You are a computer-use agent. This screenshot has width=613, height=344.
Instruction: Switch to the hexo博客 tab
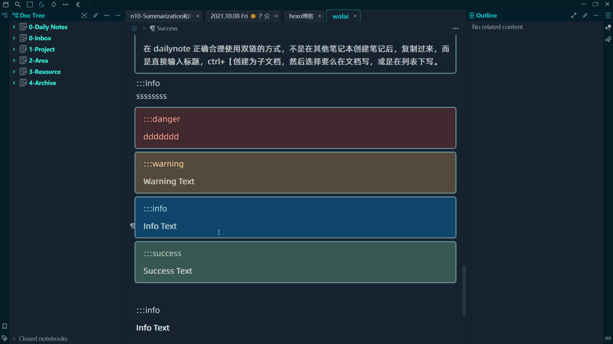301,16
